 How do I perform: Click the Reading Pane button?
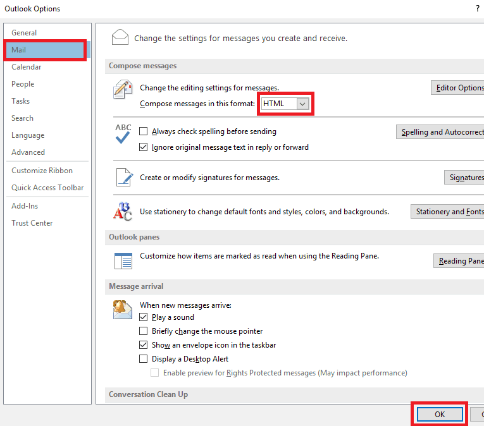[x=459, y=260]
